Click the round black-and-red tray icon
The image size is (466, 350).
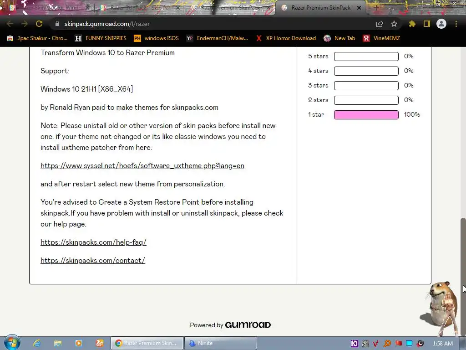pyautogui.click(x=420, y=344)
